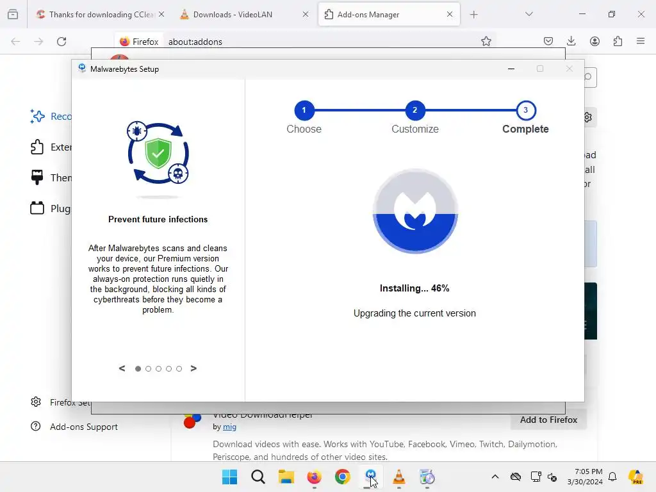Click the Malwarebytes install progress logo

tap(415, 211)
